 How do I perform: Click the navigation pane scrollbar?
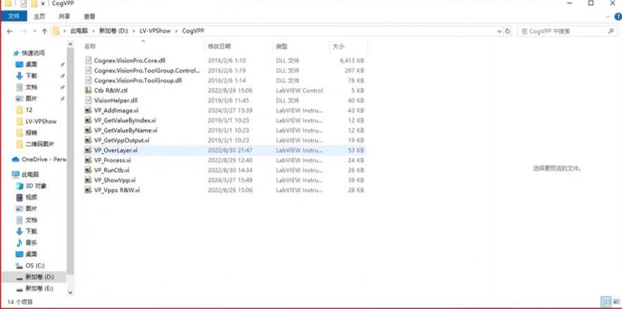(71, 161)
